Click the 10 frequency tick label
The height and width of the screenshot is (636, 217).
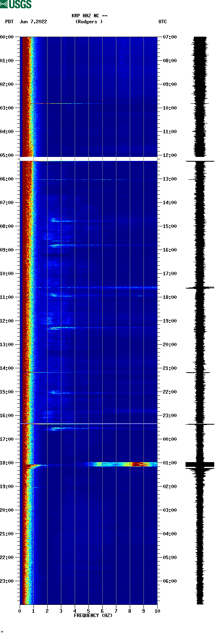point(157,611)
